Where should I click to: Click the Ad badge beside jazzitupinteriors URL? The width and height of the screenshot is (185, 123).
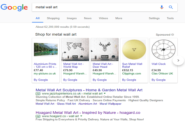point(38,94)
